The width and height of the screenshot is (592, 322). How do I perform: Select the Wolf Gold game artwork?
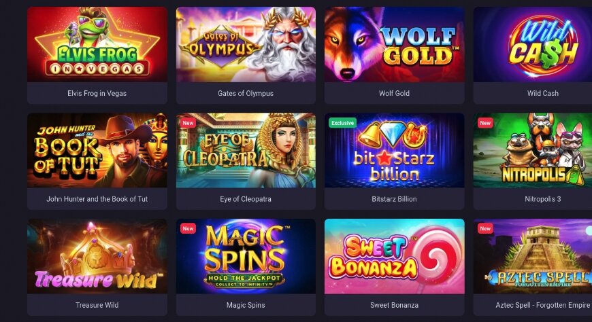[x=395, y=44]
